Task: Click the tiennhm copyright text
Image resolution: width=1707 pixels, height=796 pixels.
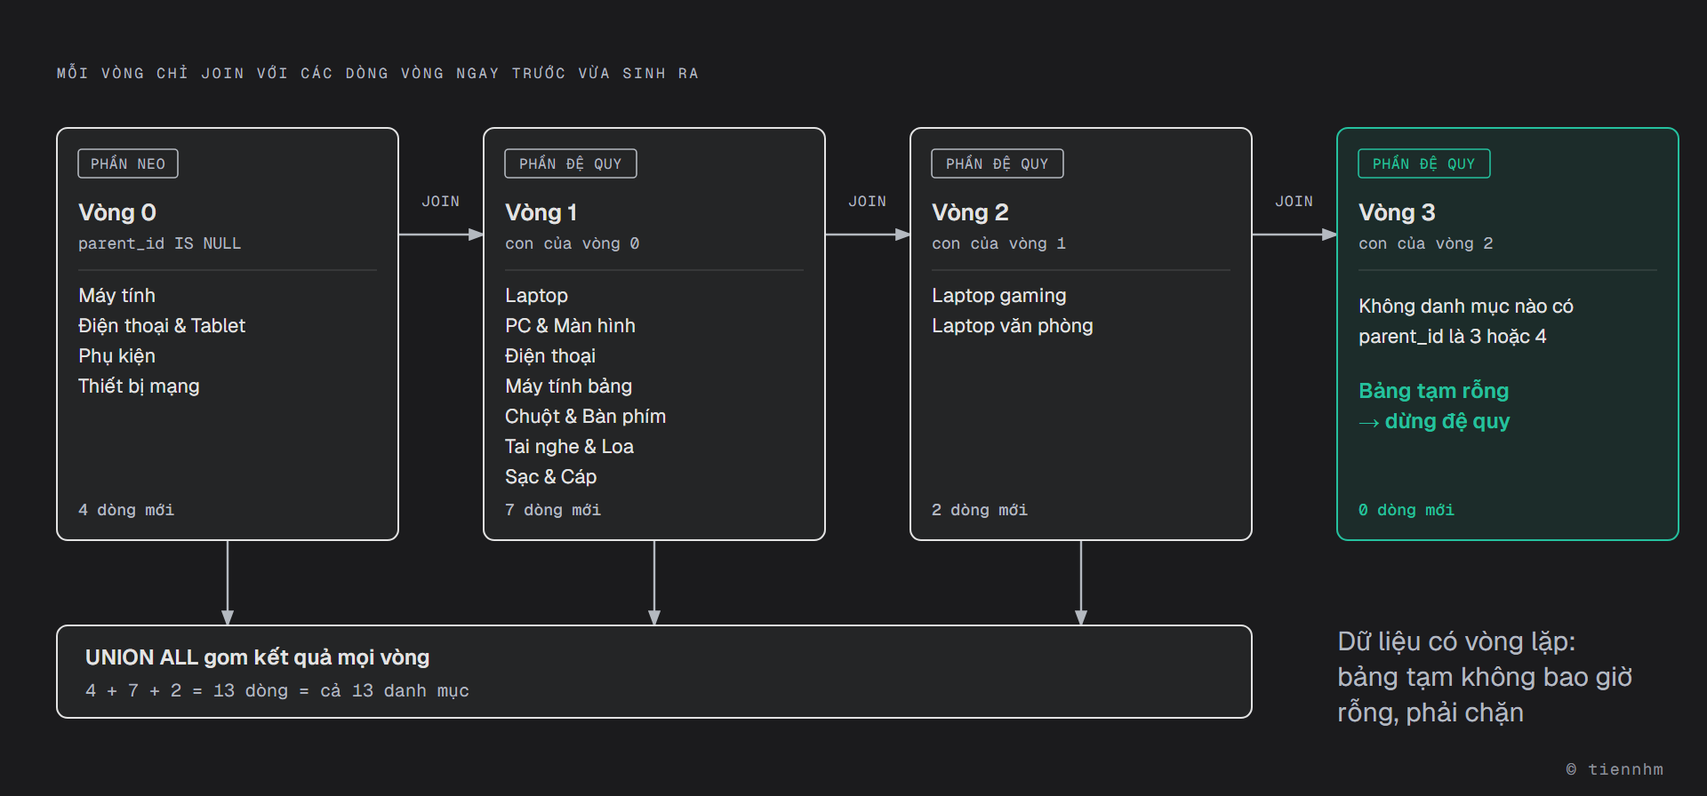Action: tap(1615, 769)
